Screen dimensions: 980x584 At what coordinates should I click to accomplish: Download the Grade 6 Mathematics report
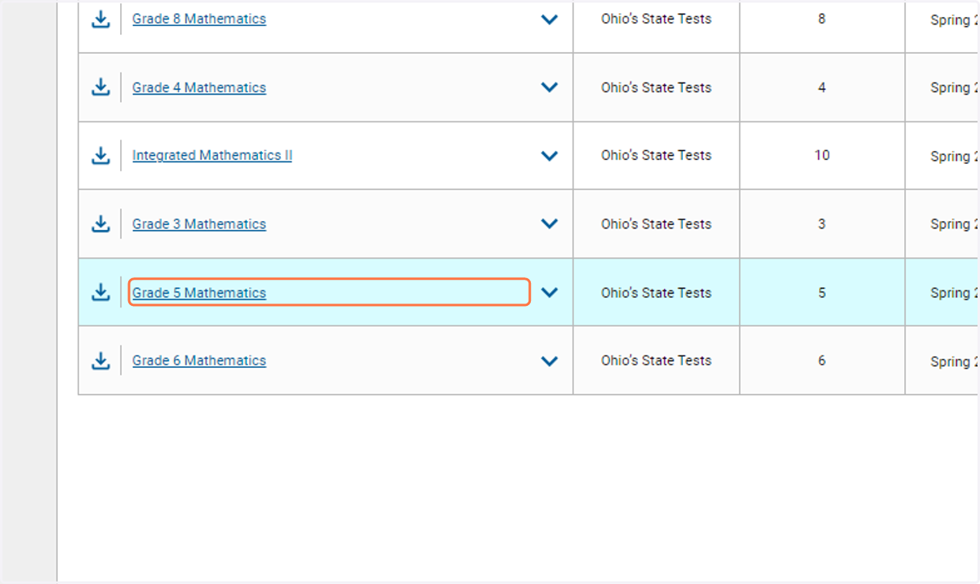tap(100, 360)
